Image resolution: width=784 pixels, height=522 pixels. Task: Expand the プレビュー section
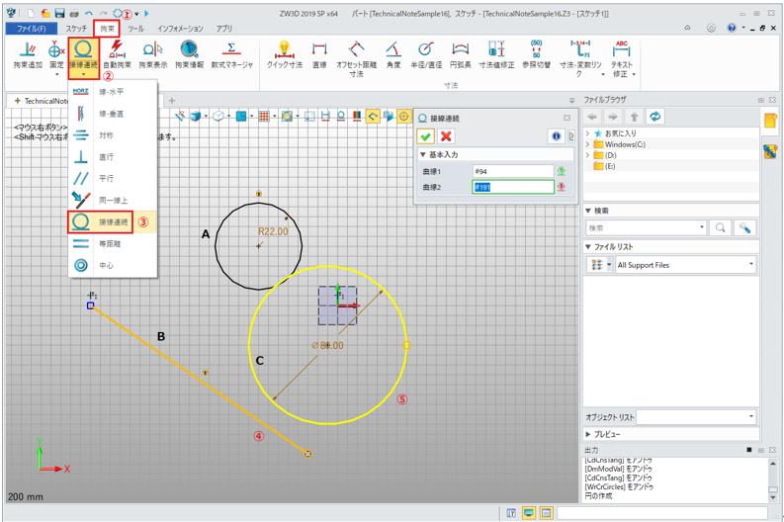click(588, 434)
